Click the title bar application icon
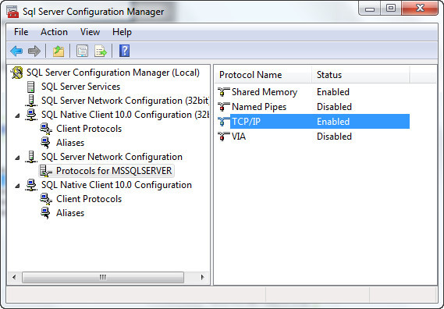The height and width of the screenshot is (309, 444). (x=12, y=12)
